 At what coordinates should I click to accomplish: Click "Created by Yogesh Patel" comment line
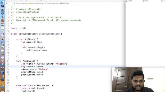(37, 18)
